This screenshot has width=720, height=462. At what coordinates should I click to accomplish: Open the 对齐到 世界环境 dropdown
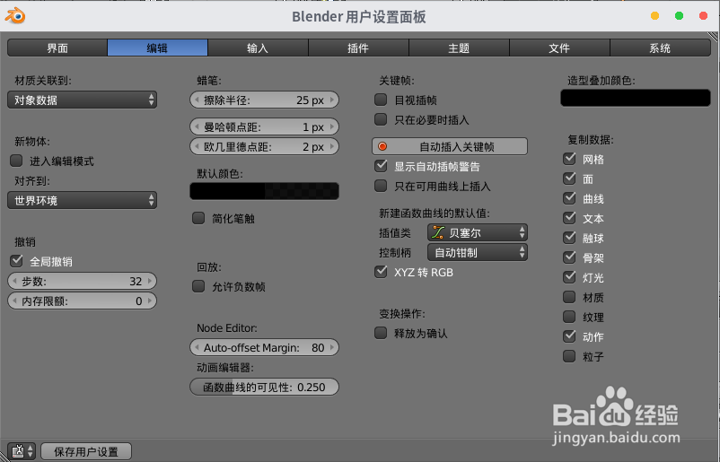(83, 200)
